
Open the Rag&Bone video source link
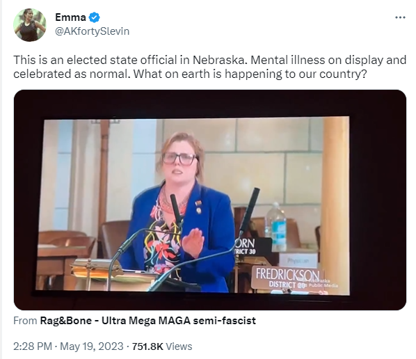click(147, 321)
